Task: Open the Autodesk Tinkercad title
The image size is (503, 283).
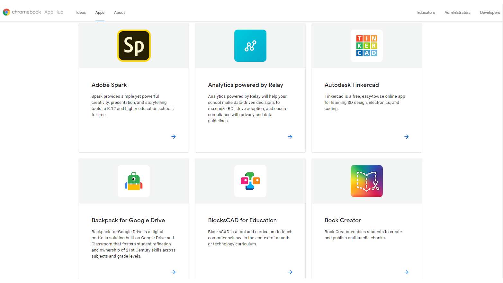Action: (x=352, y=85)
